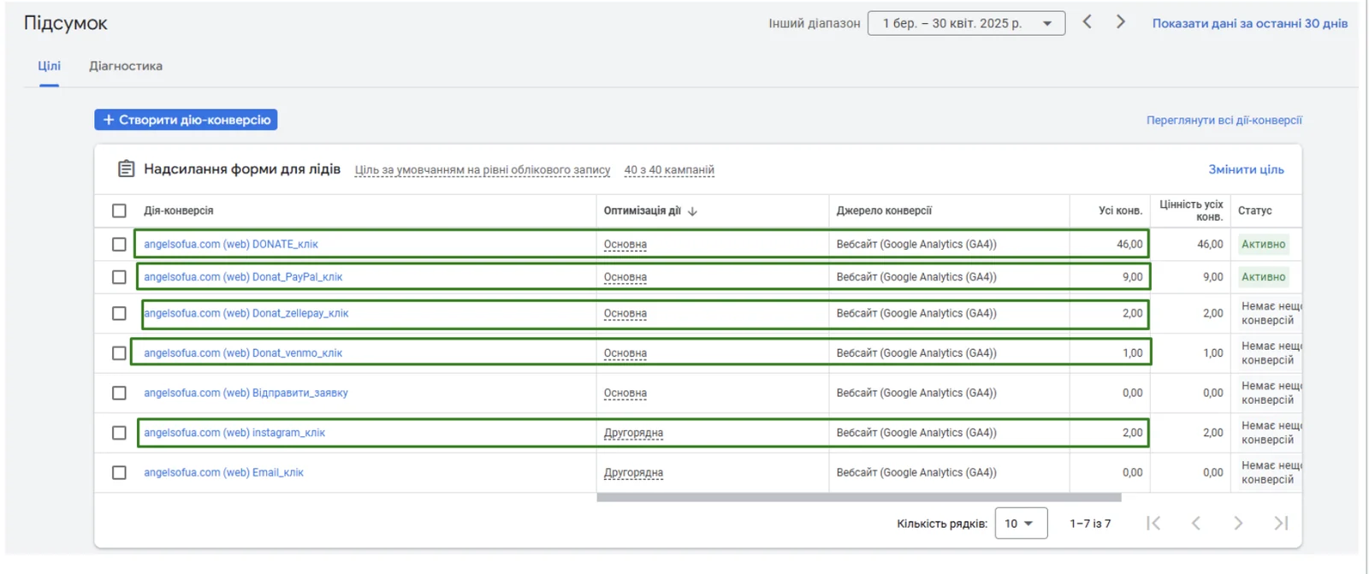Go to previous page of table
The image size is (1369, 574).
click(1196, 523)
